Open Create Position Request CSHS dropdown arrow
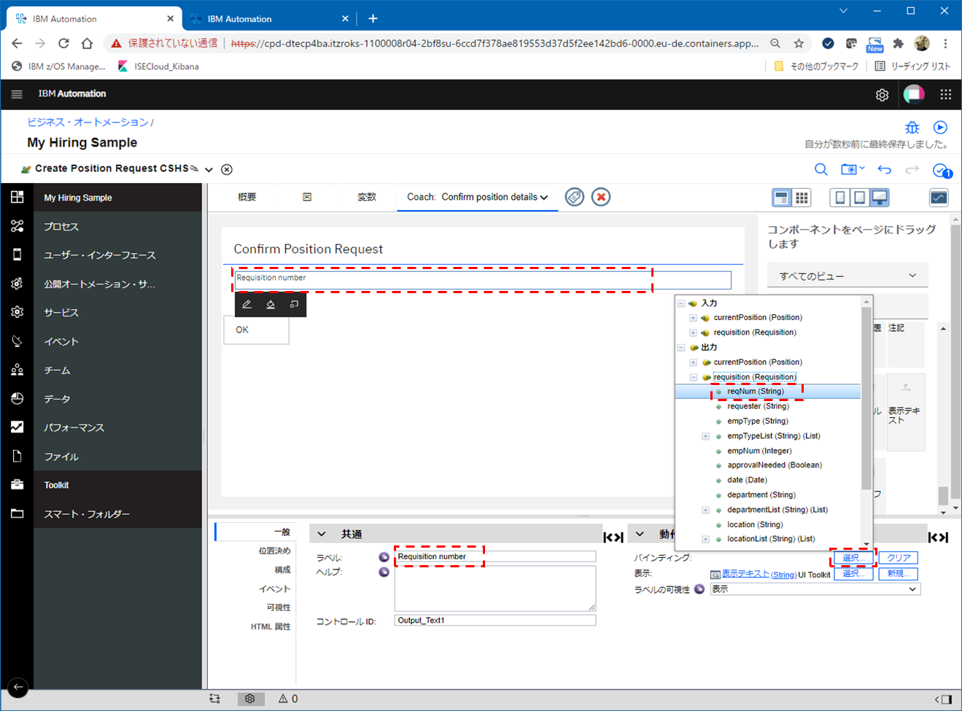The image size is (962, 711). pyautogui.click(x=209, y=169)
